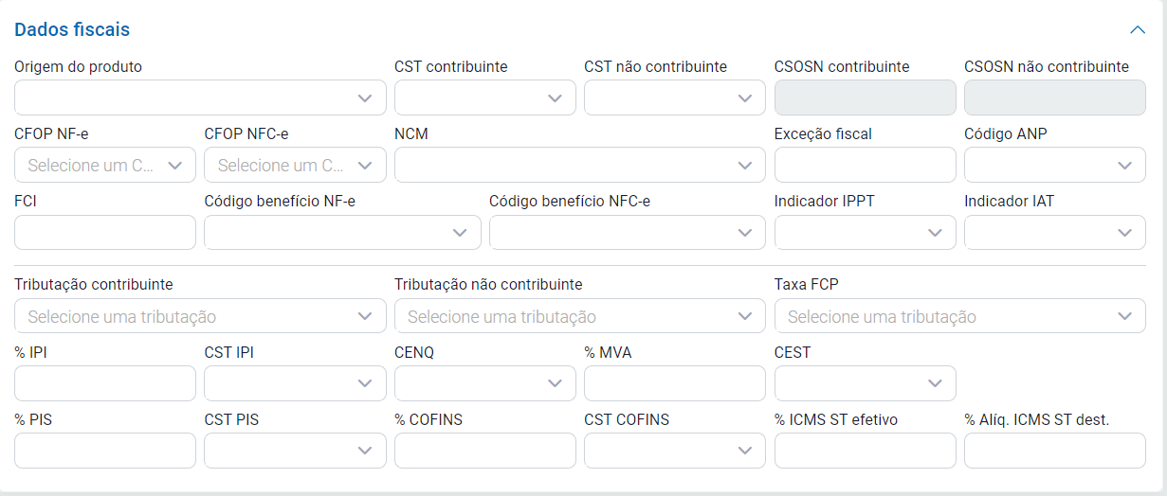The image size is (1167, 496).
Task: Open Código benefício NFC-e dropdown
Action: coord(627,232)
